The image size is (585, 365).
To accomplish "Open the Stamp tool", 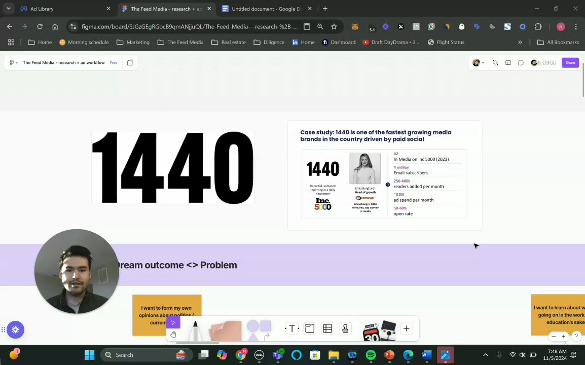I will pos(345,328).
